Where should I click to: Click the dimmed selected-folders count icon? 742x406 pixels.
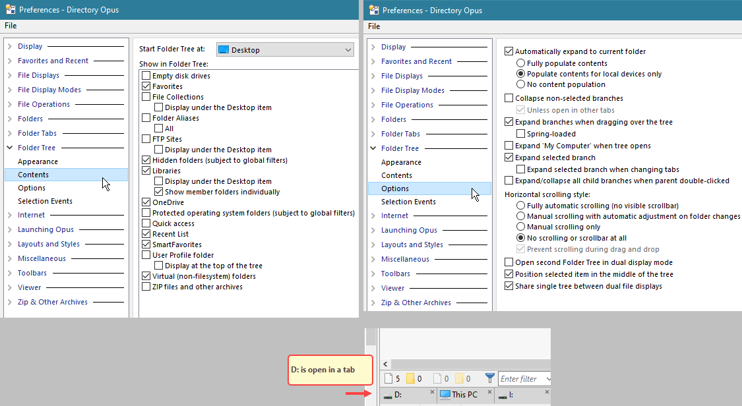pos(459,378)
